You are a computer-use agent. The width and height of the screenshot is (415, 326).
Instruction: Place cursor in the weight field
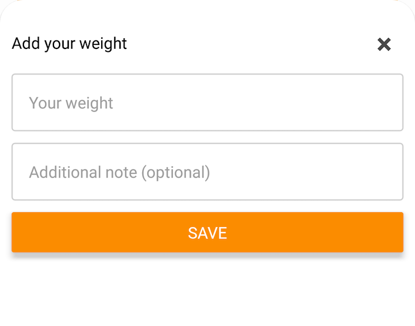pos(208,102)
